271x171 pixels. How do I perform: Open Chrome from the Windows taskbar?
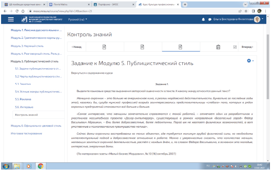click(41, 166)
